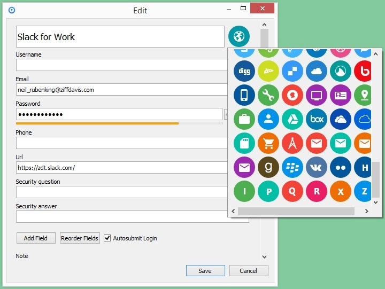
Task: Click the icon picker scroll left arrow
Action: tap(233, 211)
